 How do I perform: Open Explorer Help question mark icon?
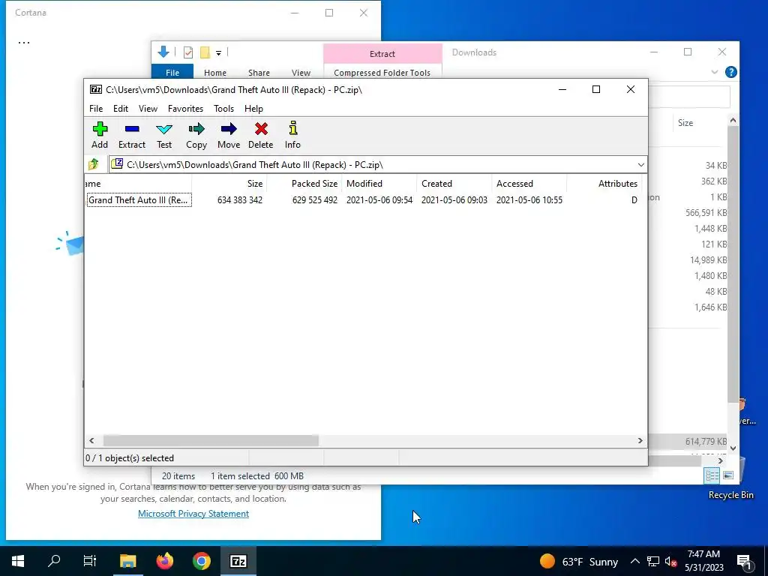[x=730, y=72]
